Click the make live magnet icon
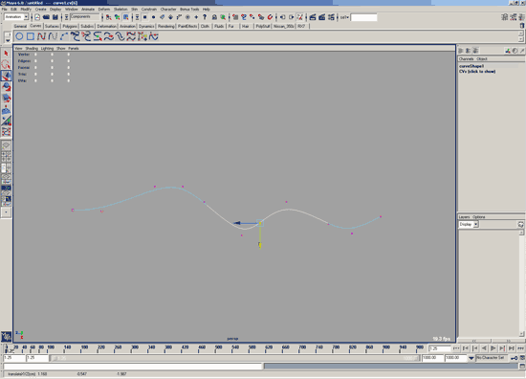 270,17
